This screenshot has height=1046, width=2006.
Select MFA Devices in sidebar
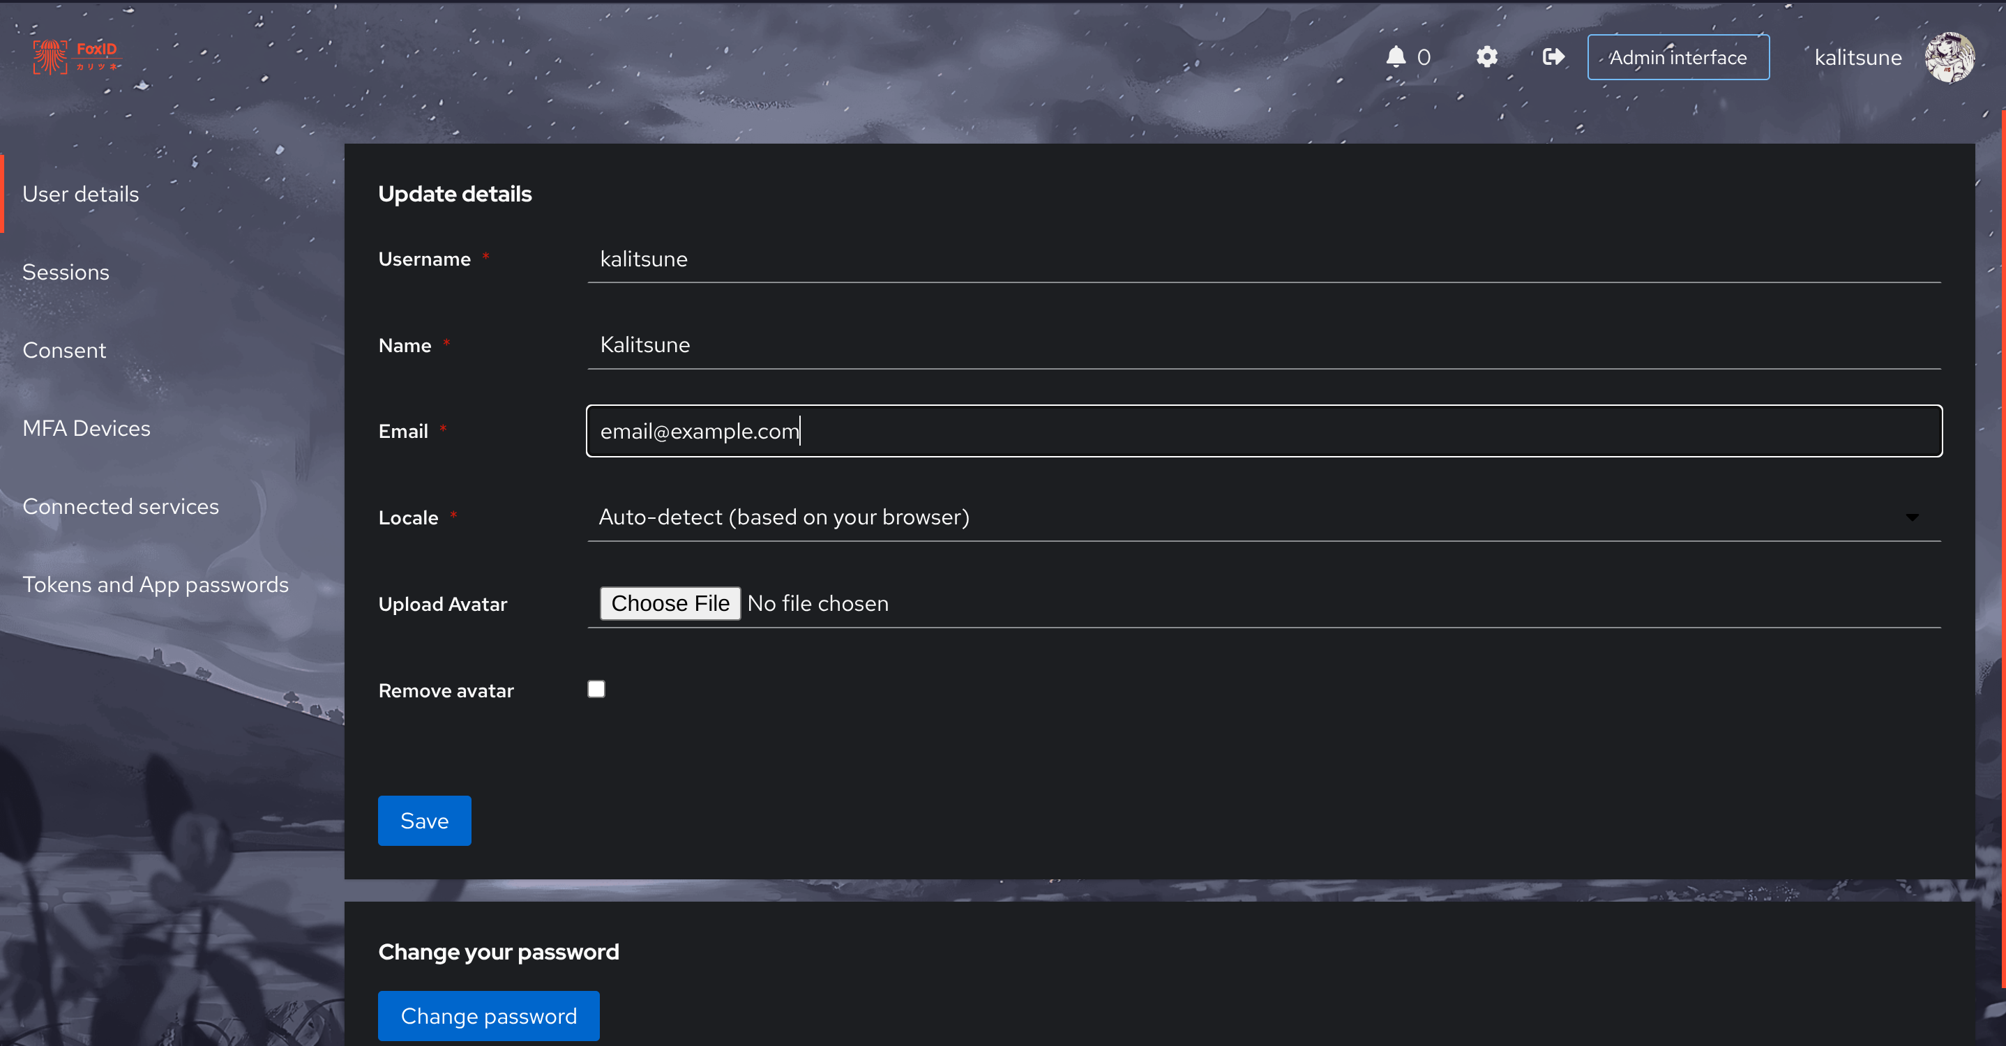coord(86,428)
